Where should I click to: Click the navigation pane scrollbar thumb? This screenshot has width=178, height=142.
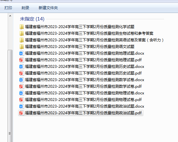pyautogui.click(x=10, y=96)
